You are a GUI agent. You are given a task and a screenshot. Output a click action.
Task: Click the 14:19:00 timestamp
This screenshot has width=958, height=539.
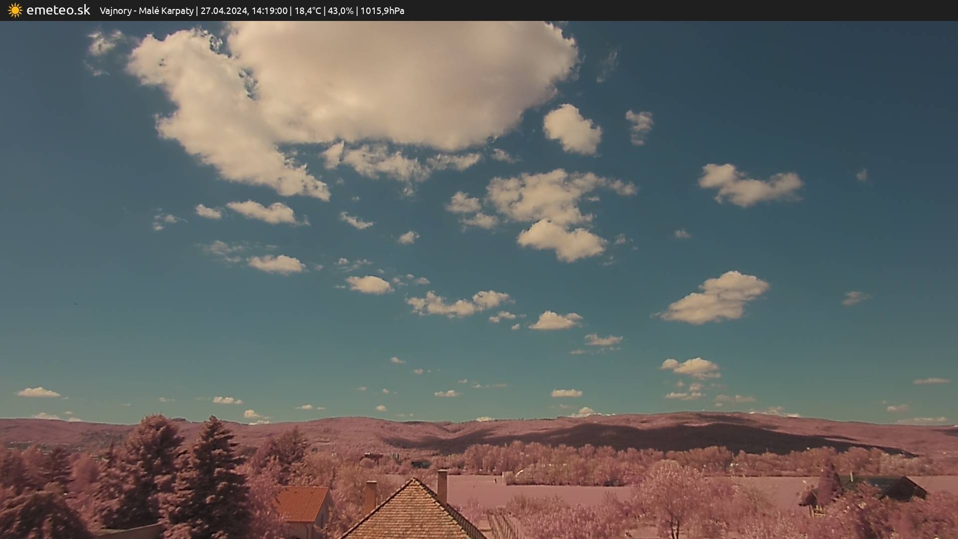[x=269, y=11]
